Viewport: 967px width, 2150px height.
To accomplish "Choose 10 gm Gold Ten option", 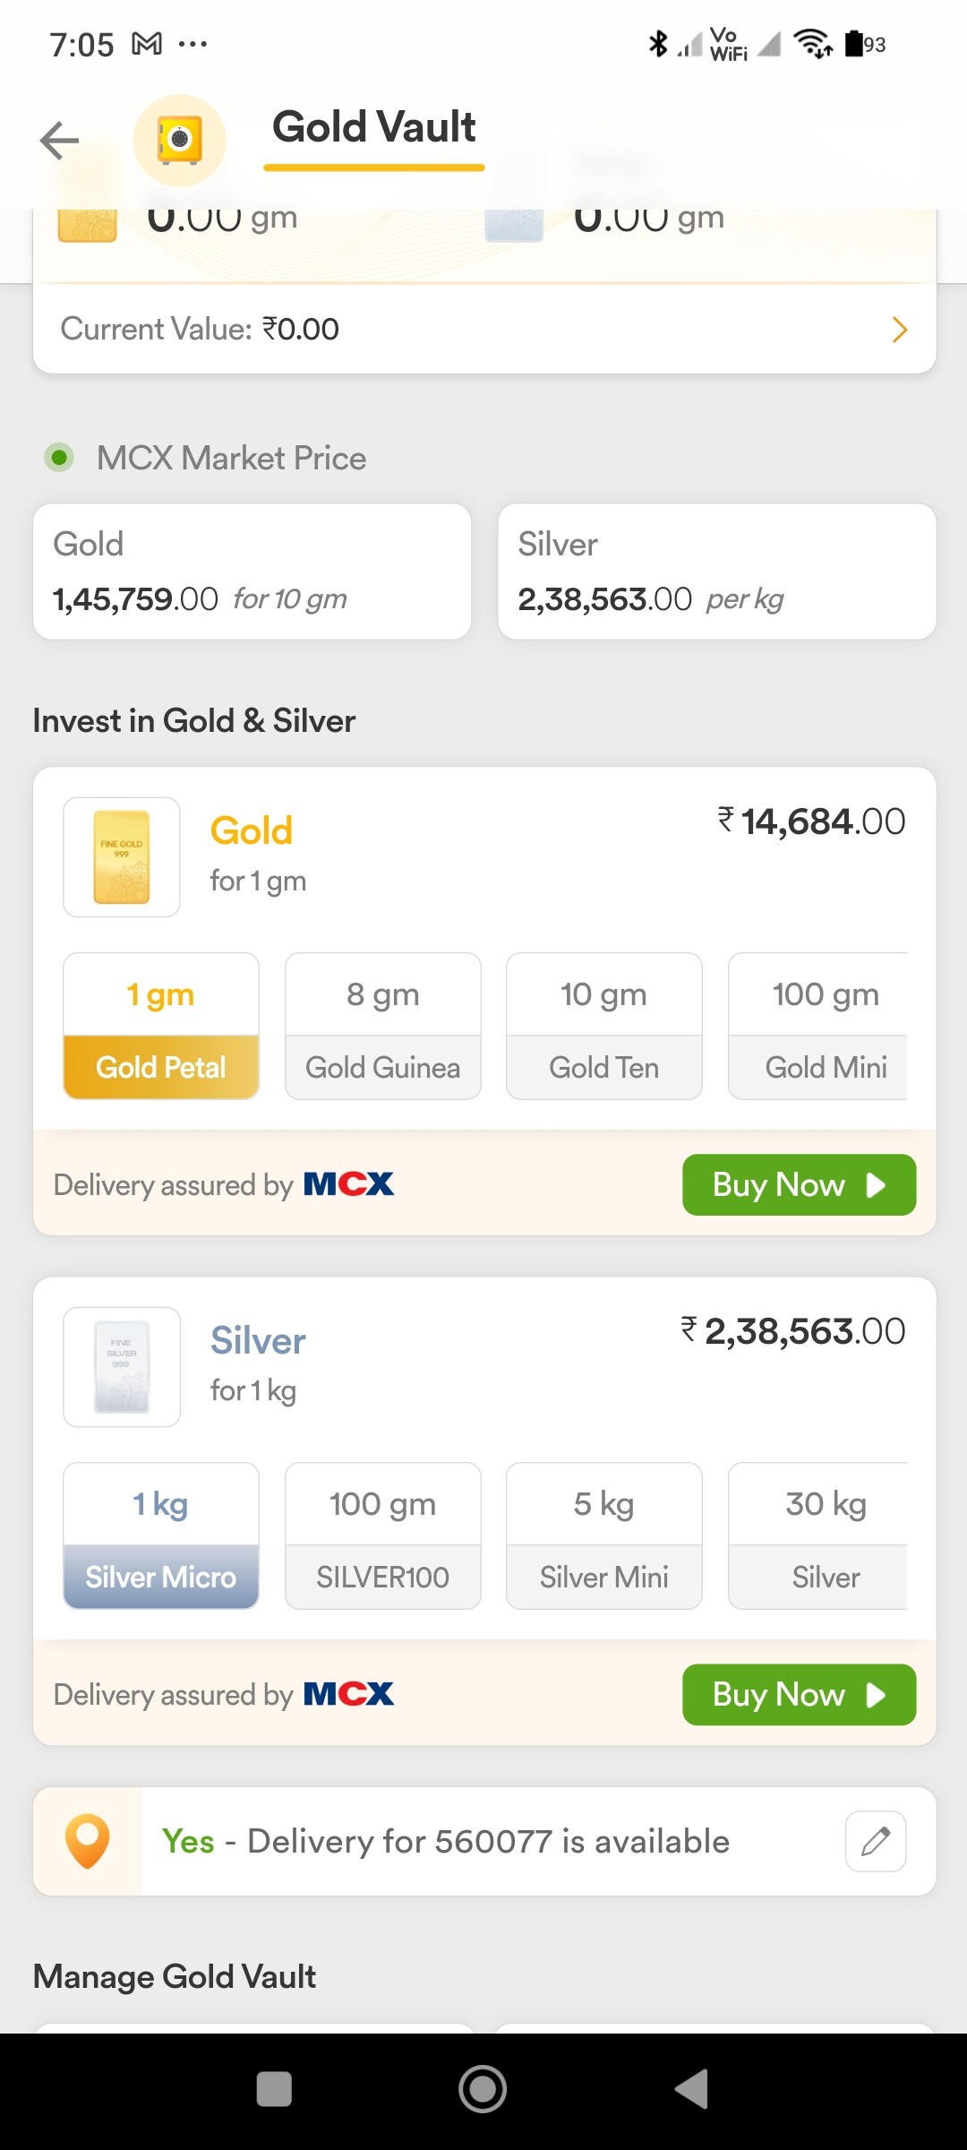I will click(604, 1026).
